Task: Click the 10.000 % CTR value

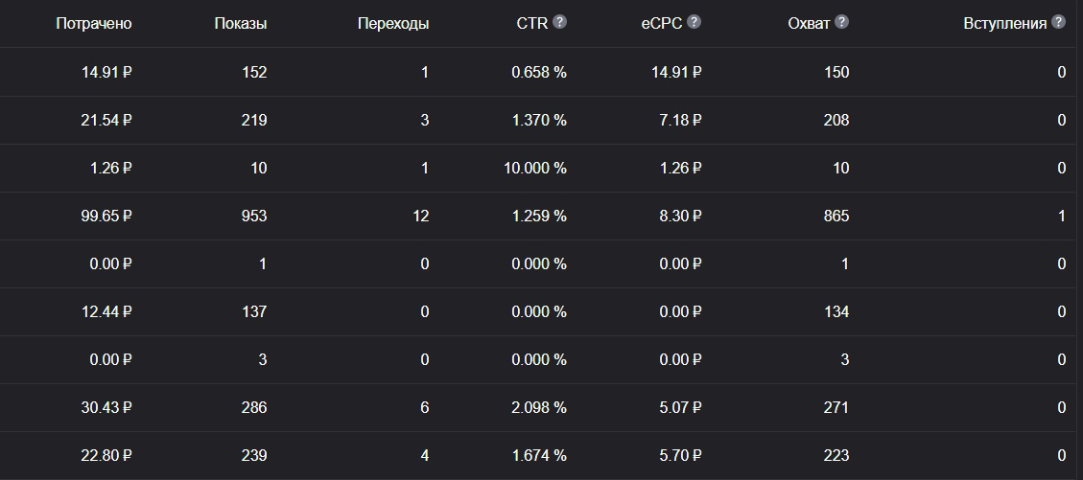Action: pos(535,169)
